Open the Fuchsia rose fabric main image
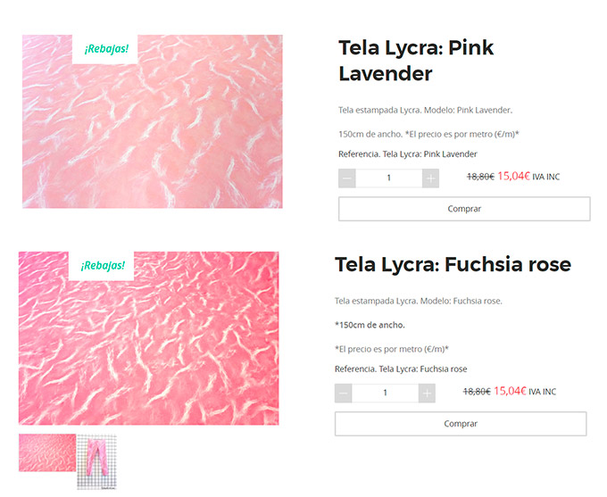Viewport: 607px width, 497px height. click(x=149, y=338)
